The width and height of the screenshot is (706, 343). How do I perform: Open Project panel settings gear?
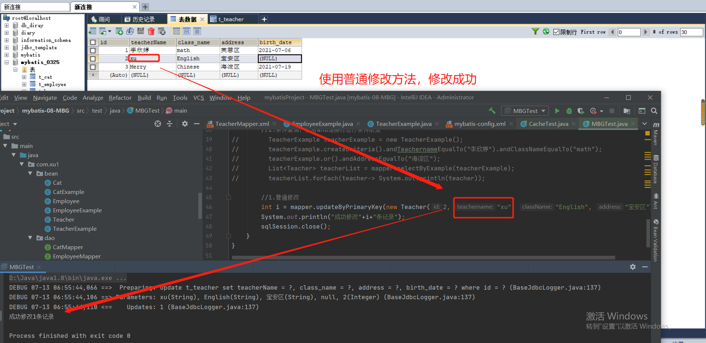click(185, 124)
